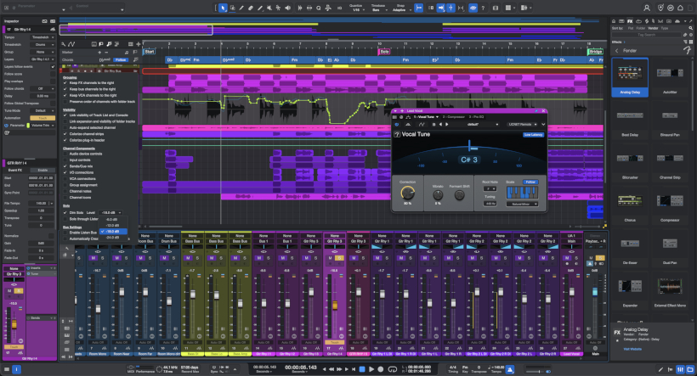Click the Vocal Tune plugin power icon

(396, 124)
